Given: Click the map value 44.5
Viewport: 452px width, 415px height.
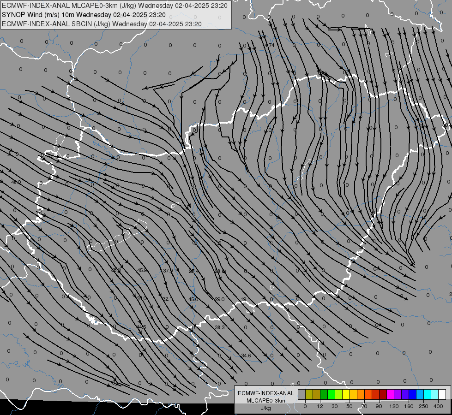Looking at the screenshot, I should coord(141,327).
